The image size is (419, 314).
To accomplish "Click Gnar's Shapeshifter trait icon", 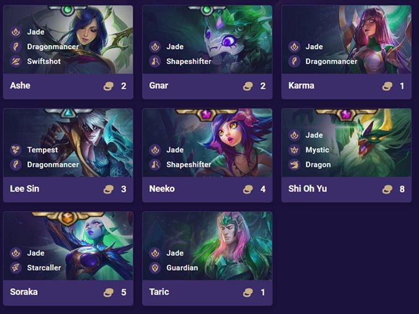I will 155,61.
